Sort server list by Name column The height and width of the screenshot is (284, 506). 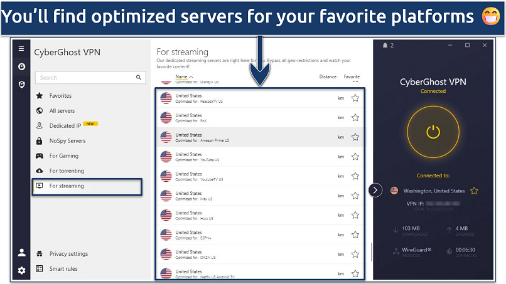(184, 76)
